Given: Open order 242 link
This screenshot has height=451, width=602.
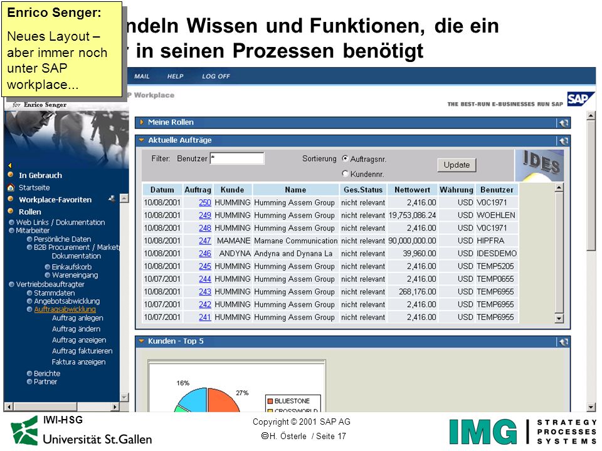Looking at the screenshot, I should click(x=205, y=304).
